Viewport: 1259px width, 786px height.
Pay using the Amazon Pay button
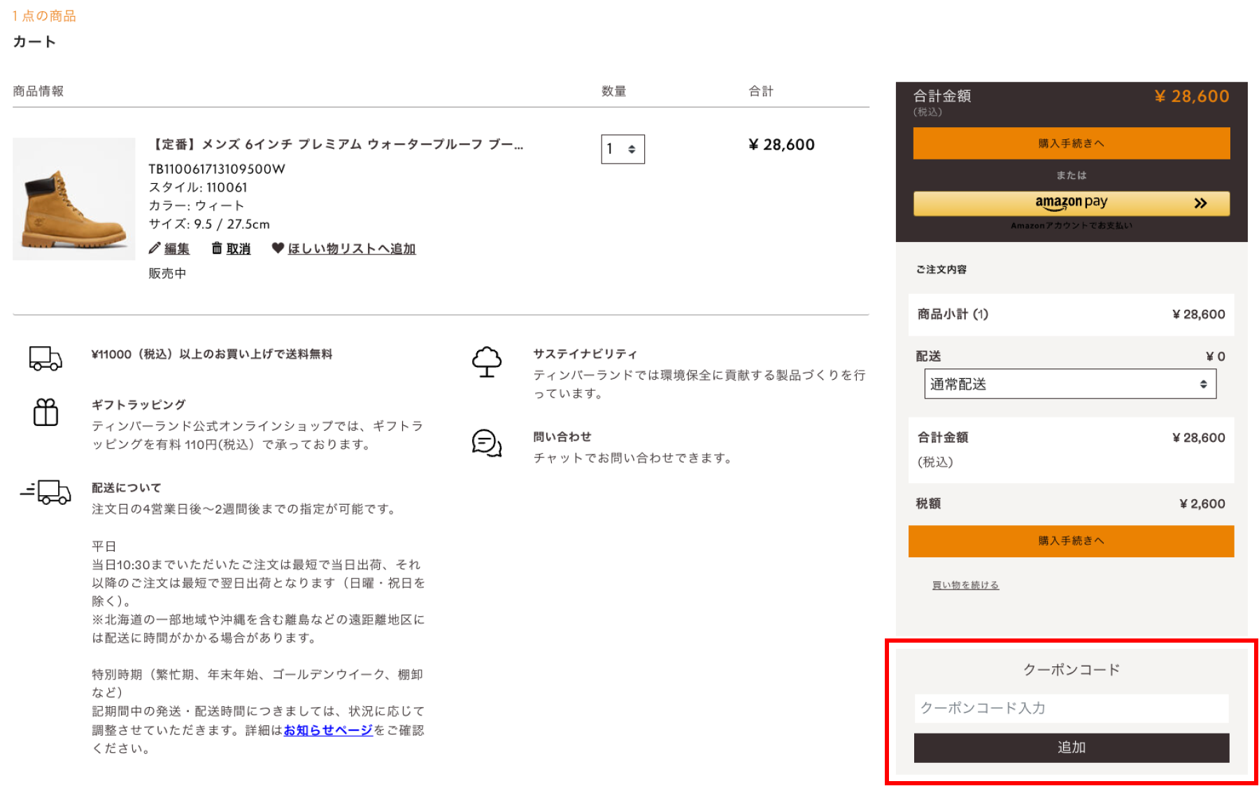[1071, 203]
